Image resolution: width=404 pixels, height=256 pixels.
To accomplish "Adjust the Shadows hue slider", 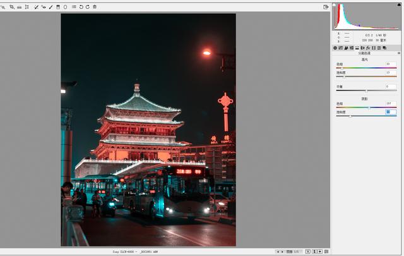I will (x=366, y=107).
